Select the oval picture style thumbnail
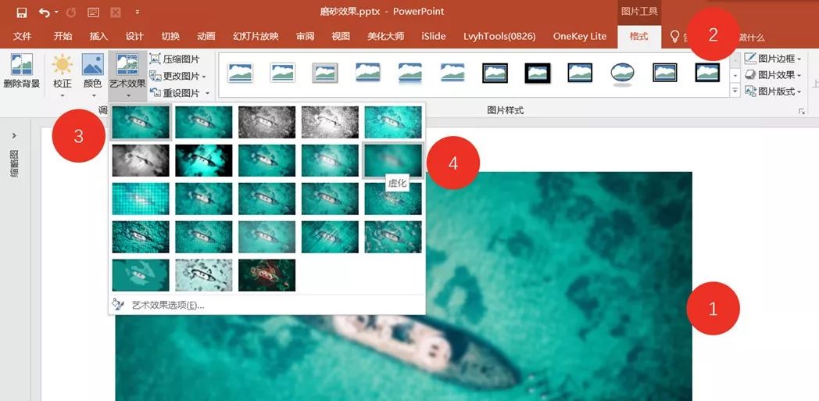The width and height of the screenshot is (819, 401). [x=622, y=73]
